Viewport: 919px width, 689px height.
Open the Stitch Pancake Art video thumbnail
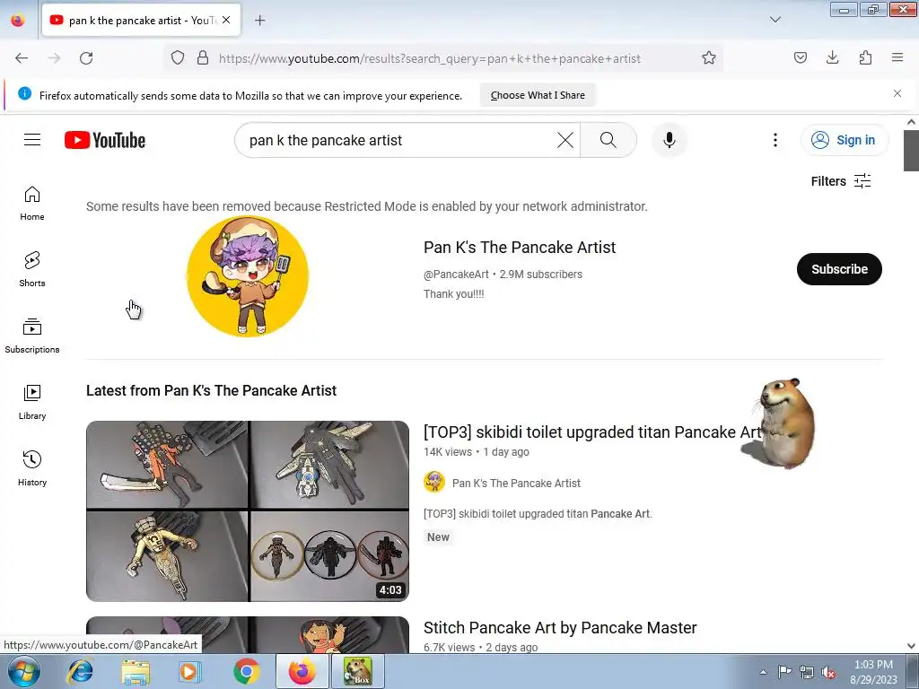point(248,634)
